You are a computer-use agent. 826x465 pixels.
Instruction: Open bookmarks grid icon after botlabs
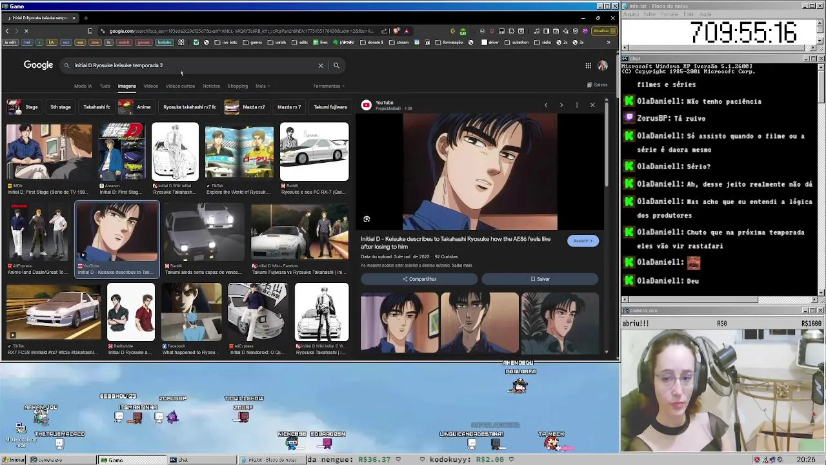pos(181,43)
